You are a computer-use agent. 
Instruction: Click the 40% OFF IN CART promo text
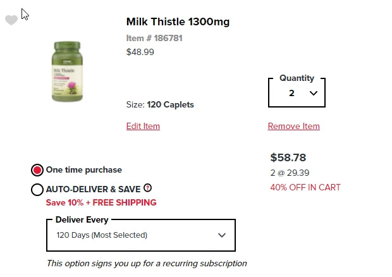pyautogui.click(x=305, y=187)
